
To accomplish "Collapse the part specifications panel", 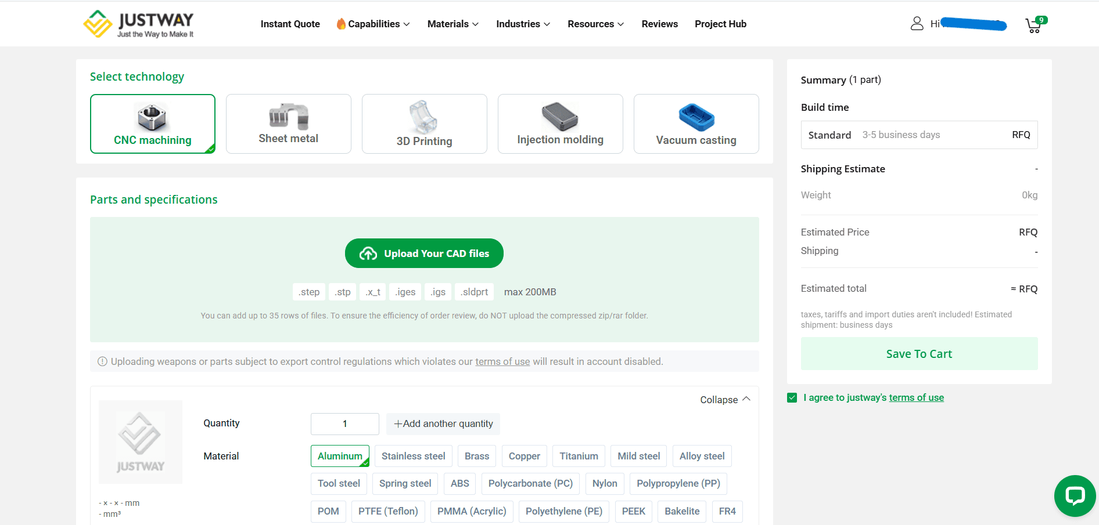I will click(725, 400).
